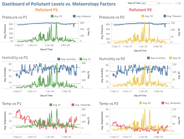184x139 pixels.
Task: Open the Year of Time dropdown
Action: (x=149, y=3)
